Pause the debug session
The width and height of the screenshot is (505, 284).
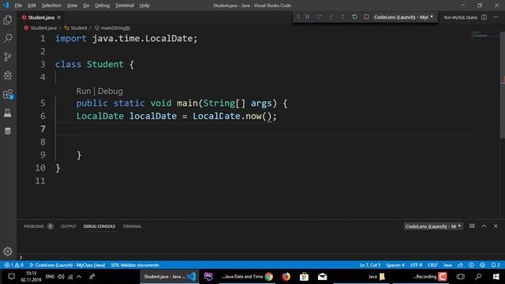click(307, 17)
